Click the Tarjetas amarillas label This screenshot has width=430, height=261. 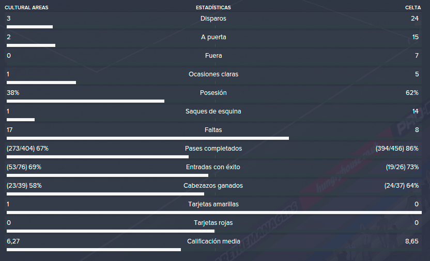click(213, 204)
